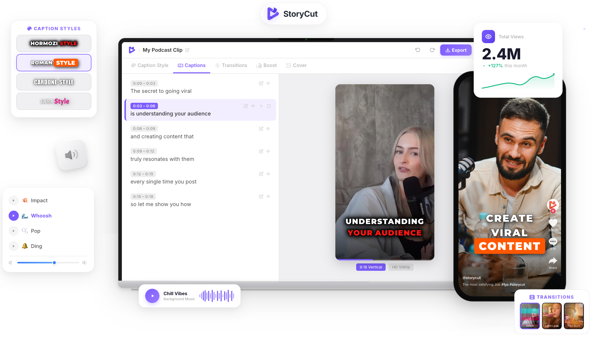The height and width of the screenshot is (337, 592).
Task: Click the Total Views eye icon
Action: [x=488, y=36]
